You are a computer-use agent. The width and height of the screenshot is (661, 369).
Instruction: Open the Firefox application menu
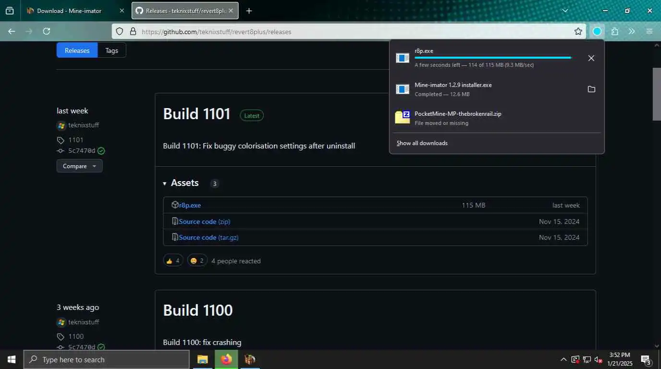click(649, 31)
